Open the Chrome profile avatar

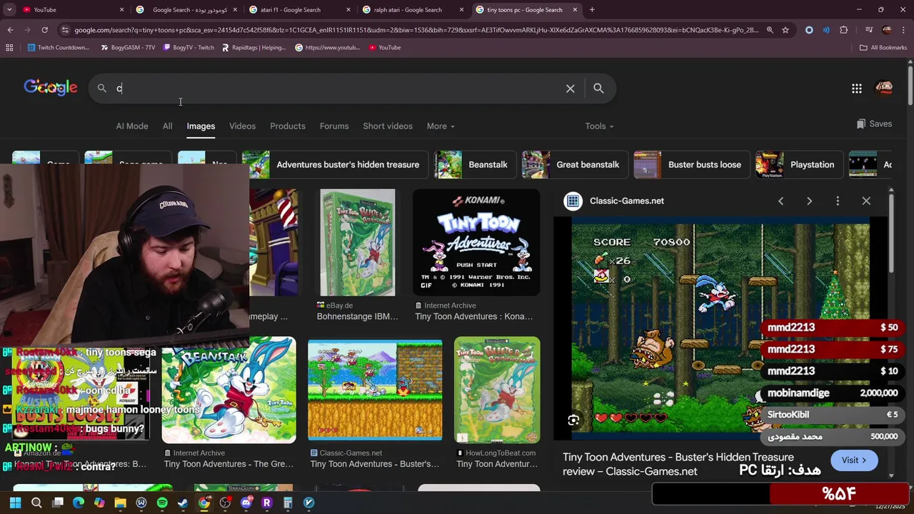tap(887, 30)
